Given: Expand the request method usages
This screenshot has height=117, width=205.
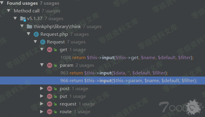Looking at the screenshot, I should 42,104.
